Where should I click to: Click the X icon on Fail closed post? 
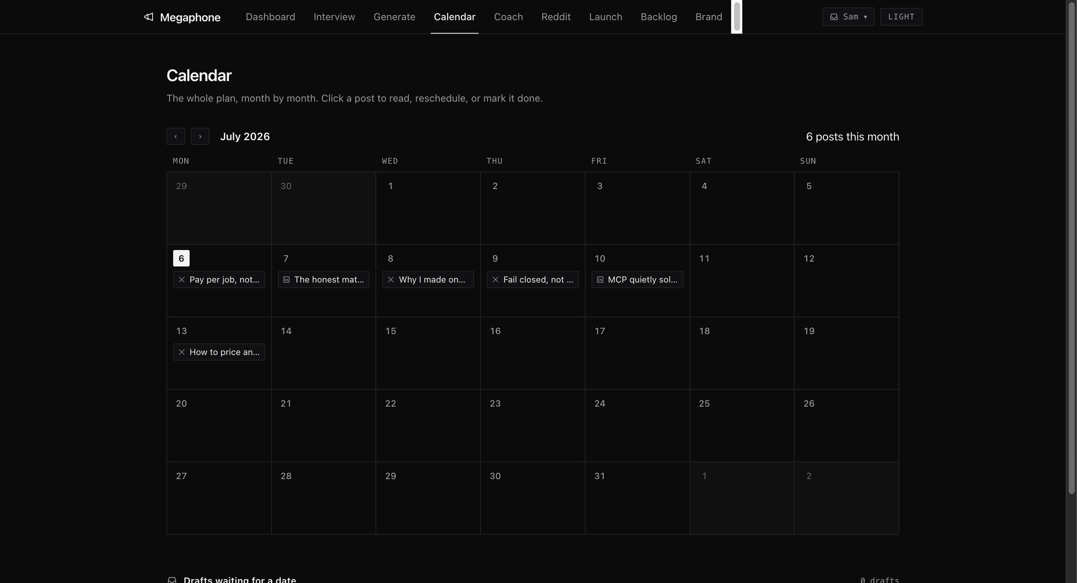[x=495, y=280]
